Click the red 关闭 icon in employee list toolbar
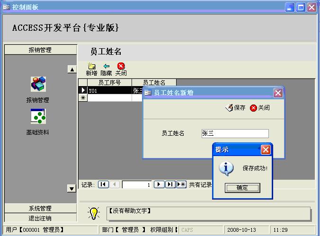 coord(121,66)
